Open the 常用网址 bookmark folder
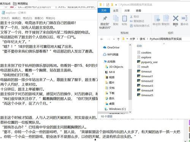This screenshot has height=142, width=190. pyautogui.click(x=21, y=4)
